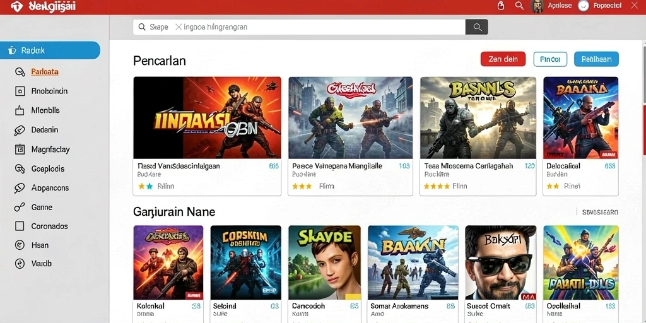The width and height of the screenshot is (646, 323).
Task: Click the Seloind title
Action: (x=225, y=306)
